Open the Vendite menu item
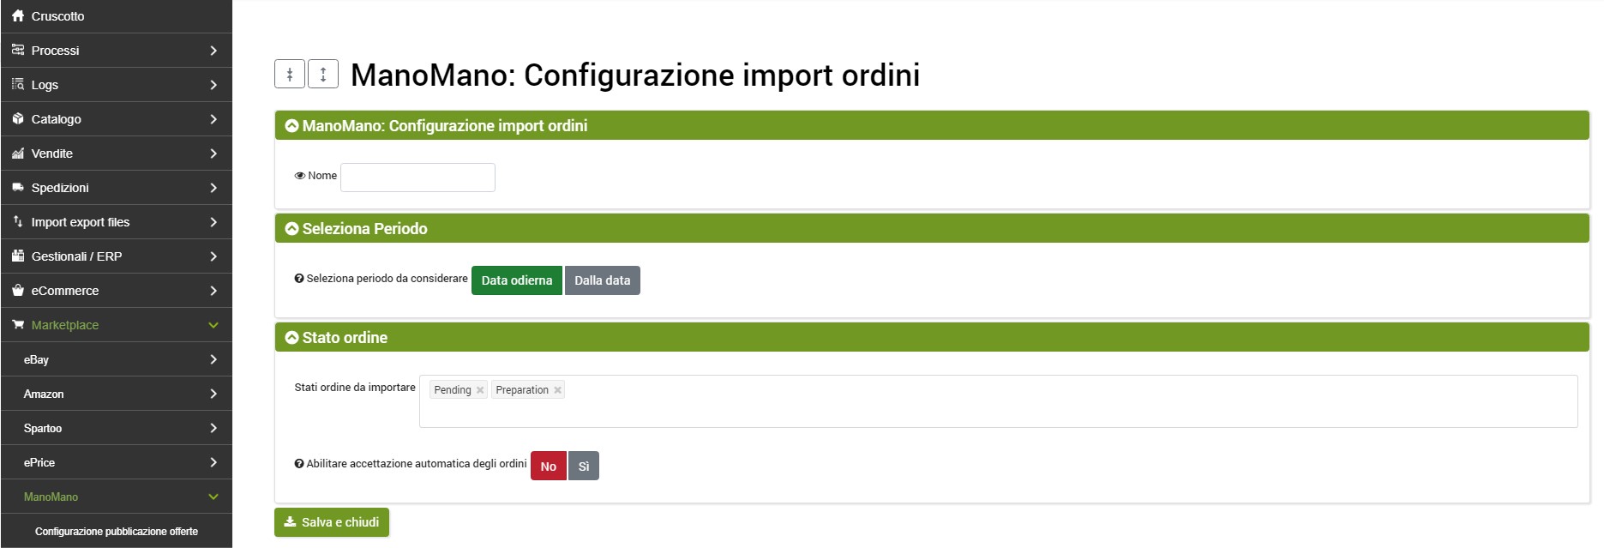Viewport: 1604px width, 548px height. tap(52, 154)
